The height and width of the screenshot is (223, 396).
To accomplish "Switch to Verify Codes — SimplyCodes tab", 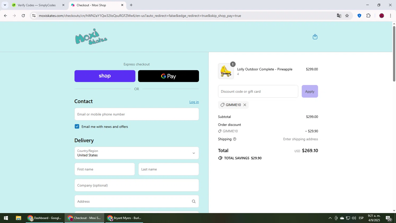I will click(x=36, y=5).
